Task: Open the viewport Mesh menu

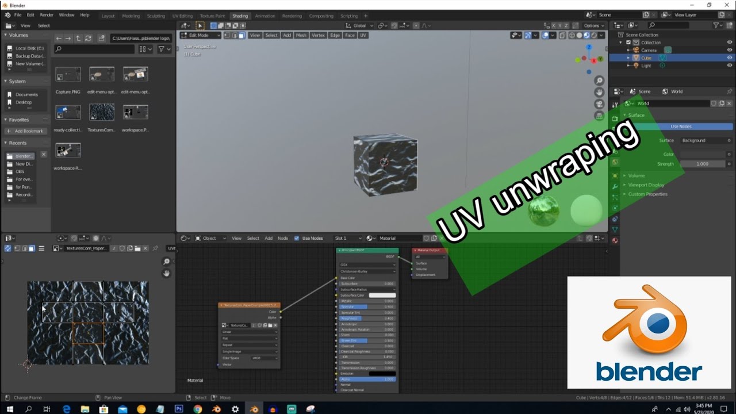Action: click(301, 35)
